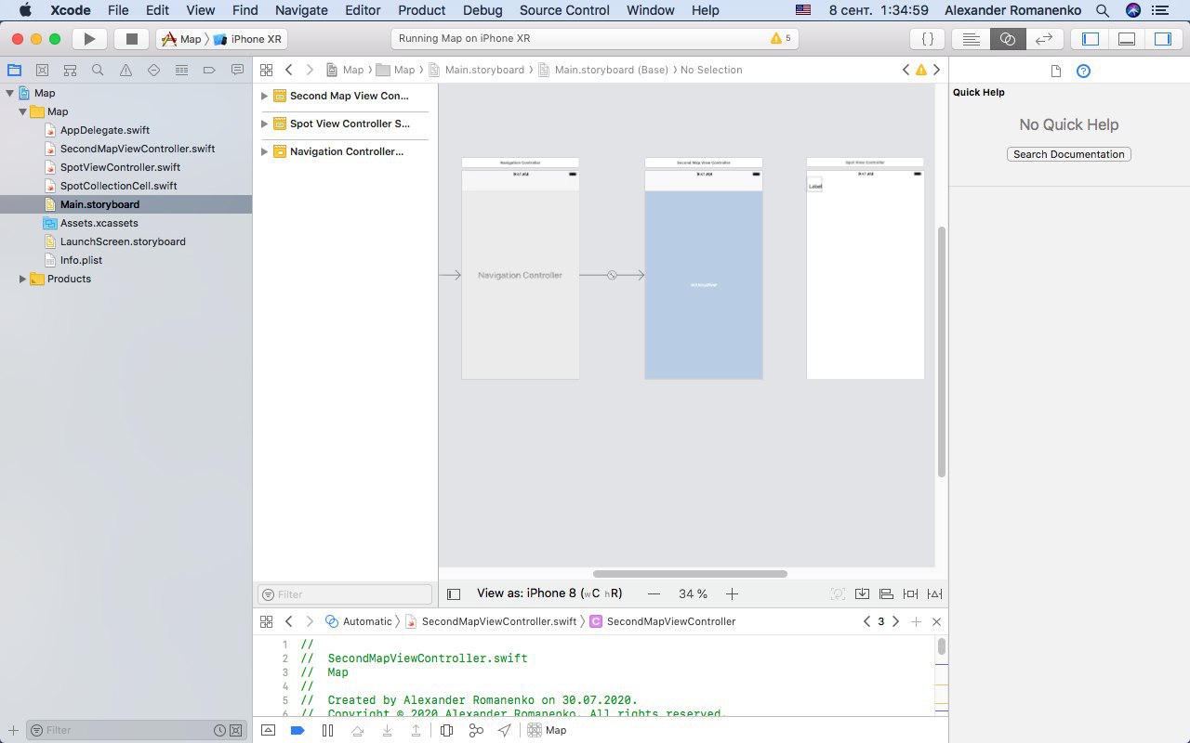Open Assets.xcassets in the navigator

pyautogui.click(x=99, y=223)
